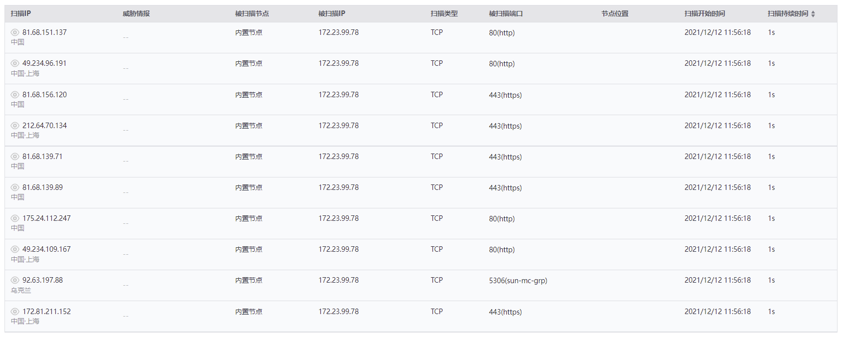Click the eye icon next to 81.68.139.89
Screen dimensions: 841x338
point(15,187)
